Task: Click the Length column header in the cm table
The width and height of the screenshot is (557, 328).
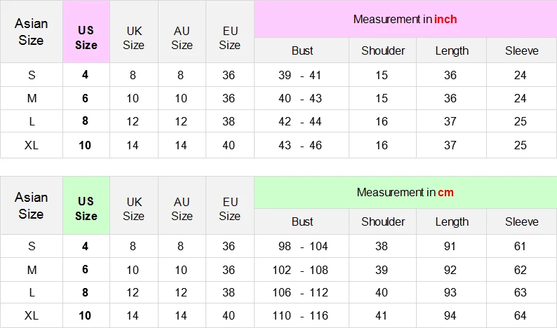Action: pos(452,221)
